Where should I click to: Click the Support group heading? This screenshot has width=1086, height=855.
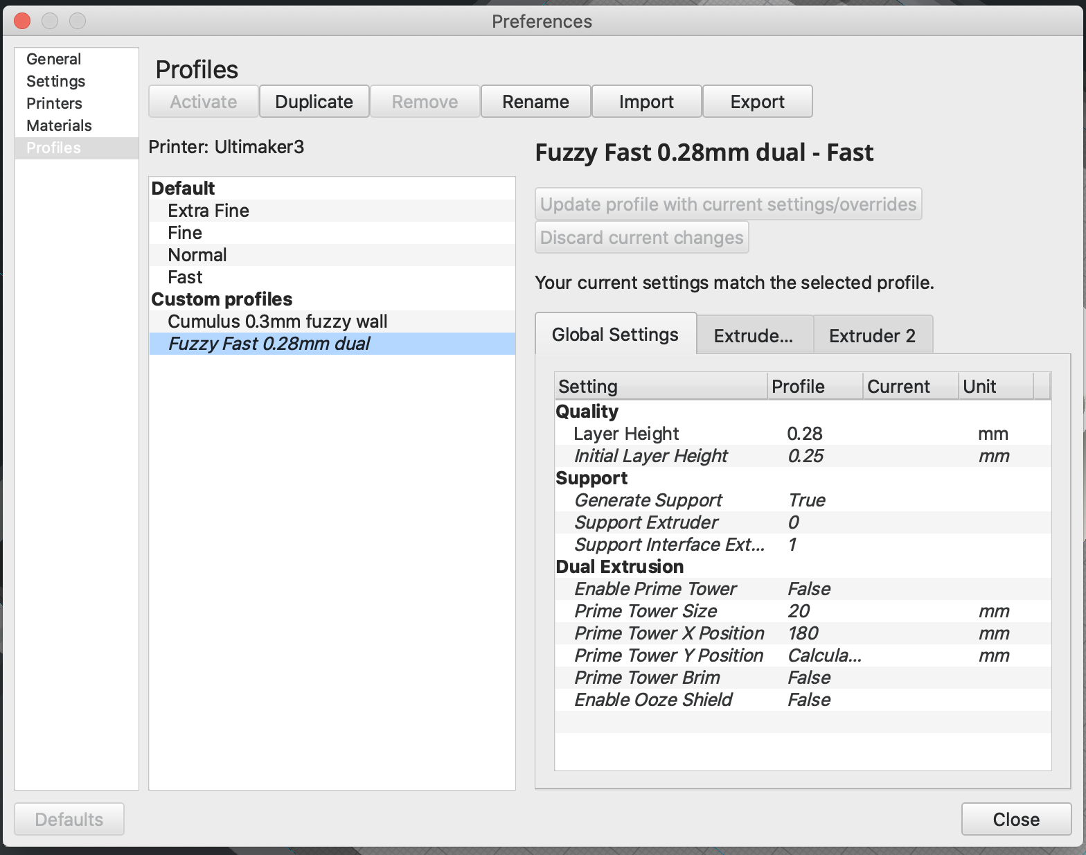(592, 478)
